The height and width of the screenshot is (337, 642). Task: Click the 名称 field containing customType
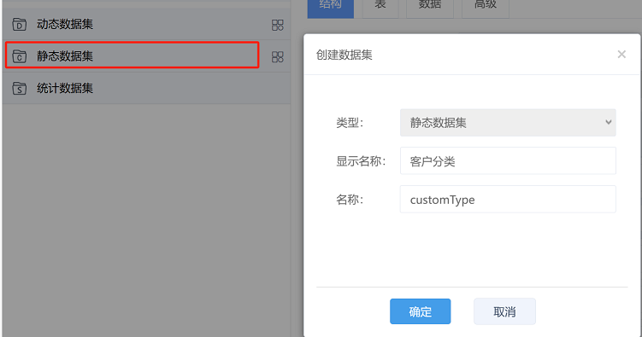(x=508, y=200)
